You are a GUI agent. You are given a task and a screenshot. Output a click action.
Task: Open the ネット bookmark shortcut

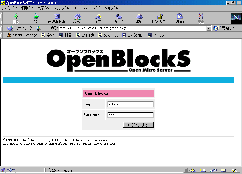point(48,35)
